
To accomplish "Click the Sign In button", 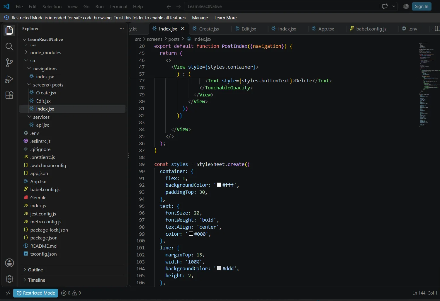I will coord(422,6).
